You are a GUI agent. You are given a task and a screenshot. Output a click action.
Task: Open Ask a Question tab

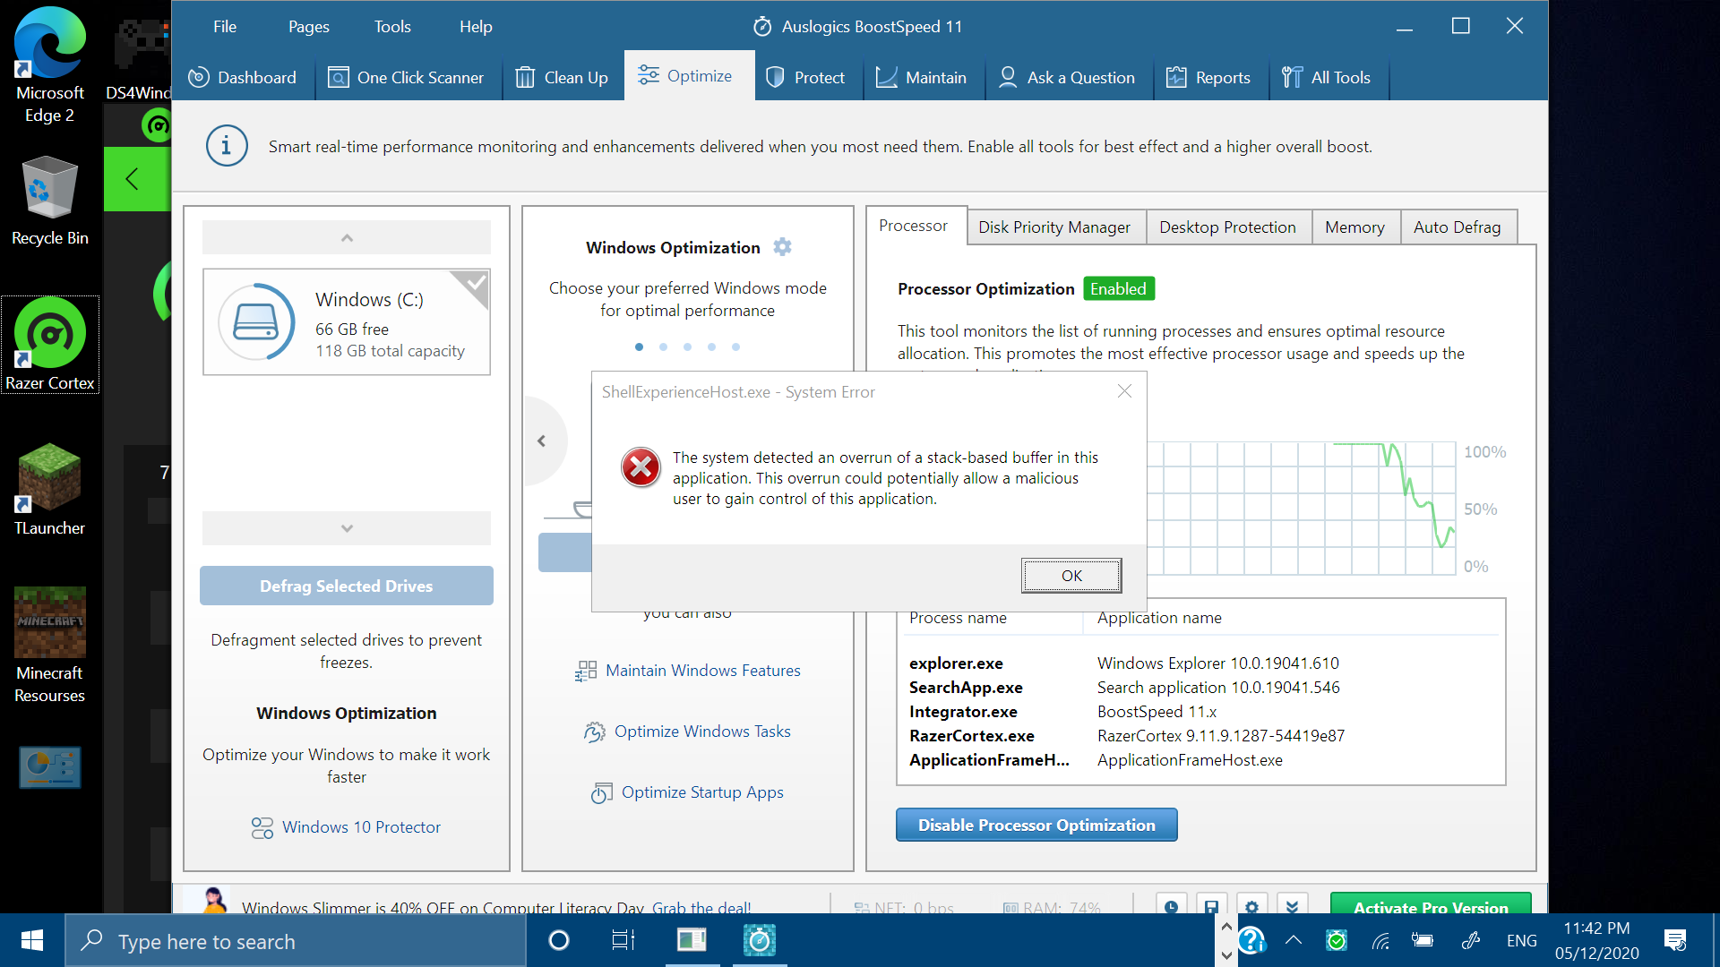(1066, 77)
